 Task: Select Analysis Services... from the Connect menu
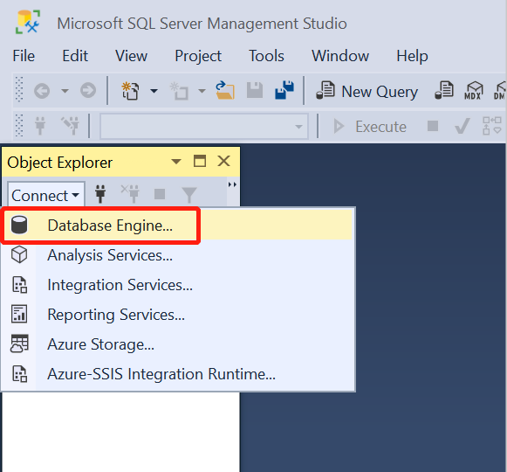[x=177, y=255]
